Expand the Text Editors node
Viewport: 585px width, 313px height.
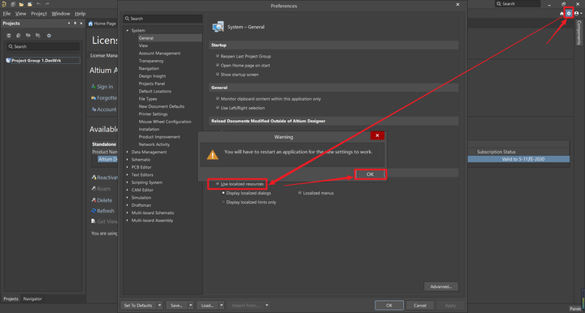pyautogui.click(x=128, y=174)
